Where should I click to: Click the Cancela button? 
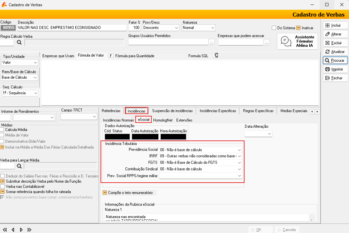(287, 230)
